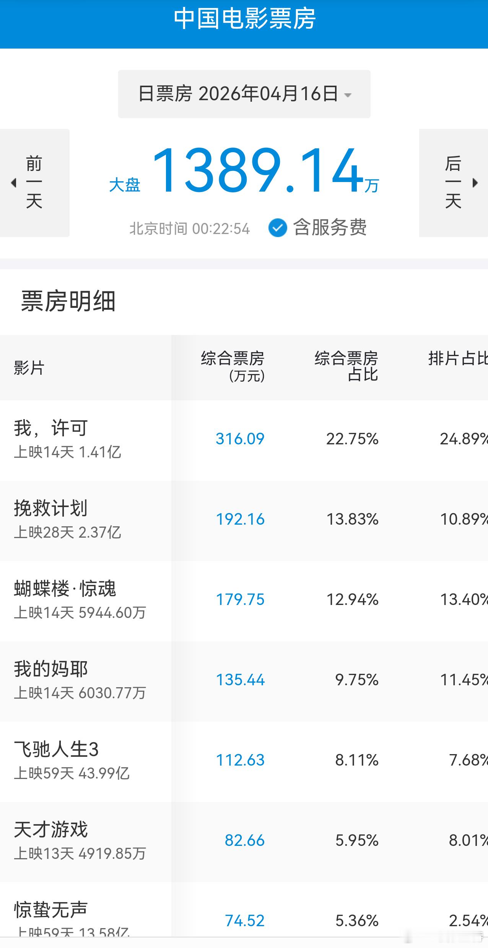Open the film row 惊蛰无声

click(244, 910)
